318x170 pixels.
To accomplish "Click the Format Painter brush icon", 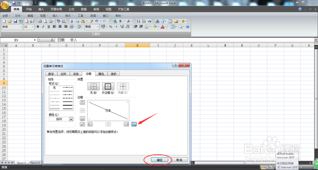I will pos(91,21).
